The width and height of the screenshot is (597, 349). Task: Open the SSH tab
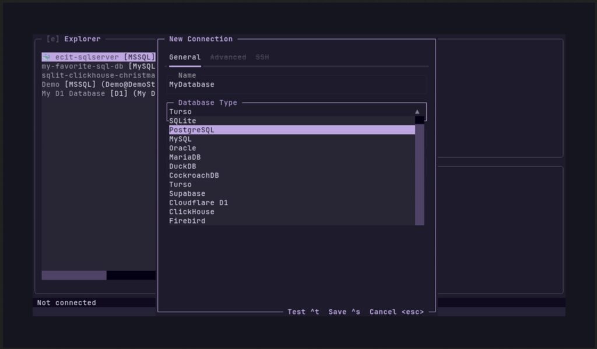[262, 57]
